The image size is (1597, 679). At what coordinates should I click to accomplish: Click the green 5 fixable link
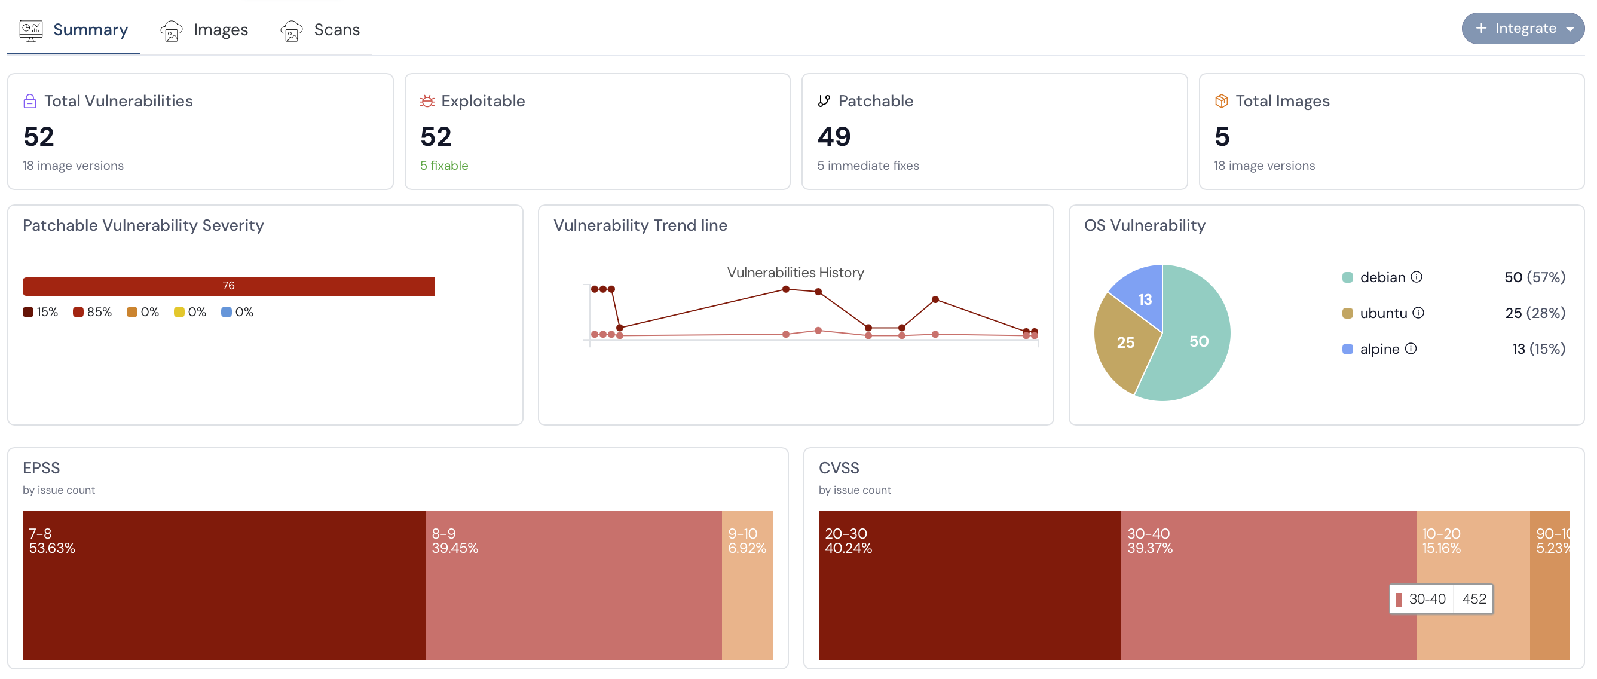click(444, 166)
